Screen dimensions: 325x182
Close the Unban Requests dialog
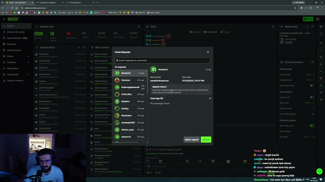pos(208,52)
